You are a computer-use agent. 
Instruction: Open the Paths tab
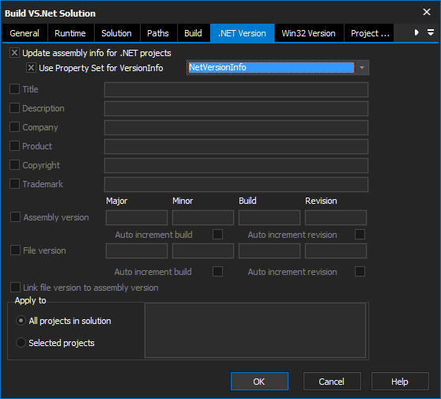click(158, 33)
